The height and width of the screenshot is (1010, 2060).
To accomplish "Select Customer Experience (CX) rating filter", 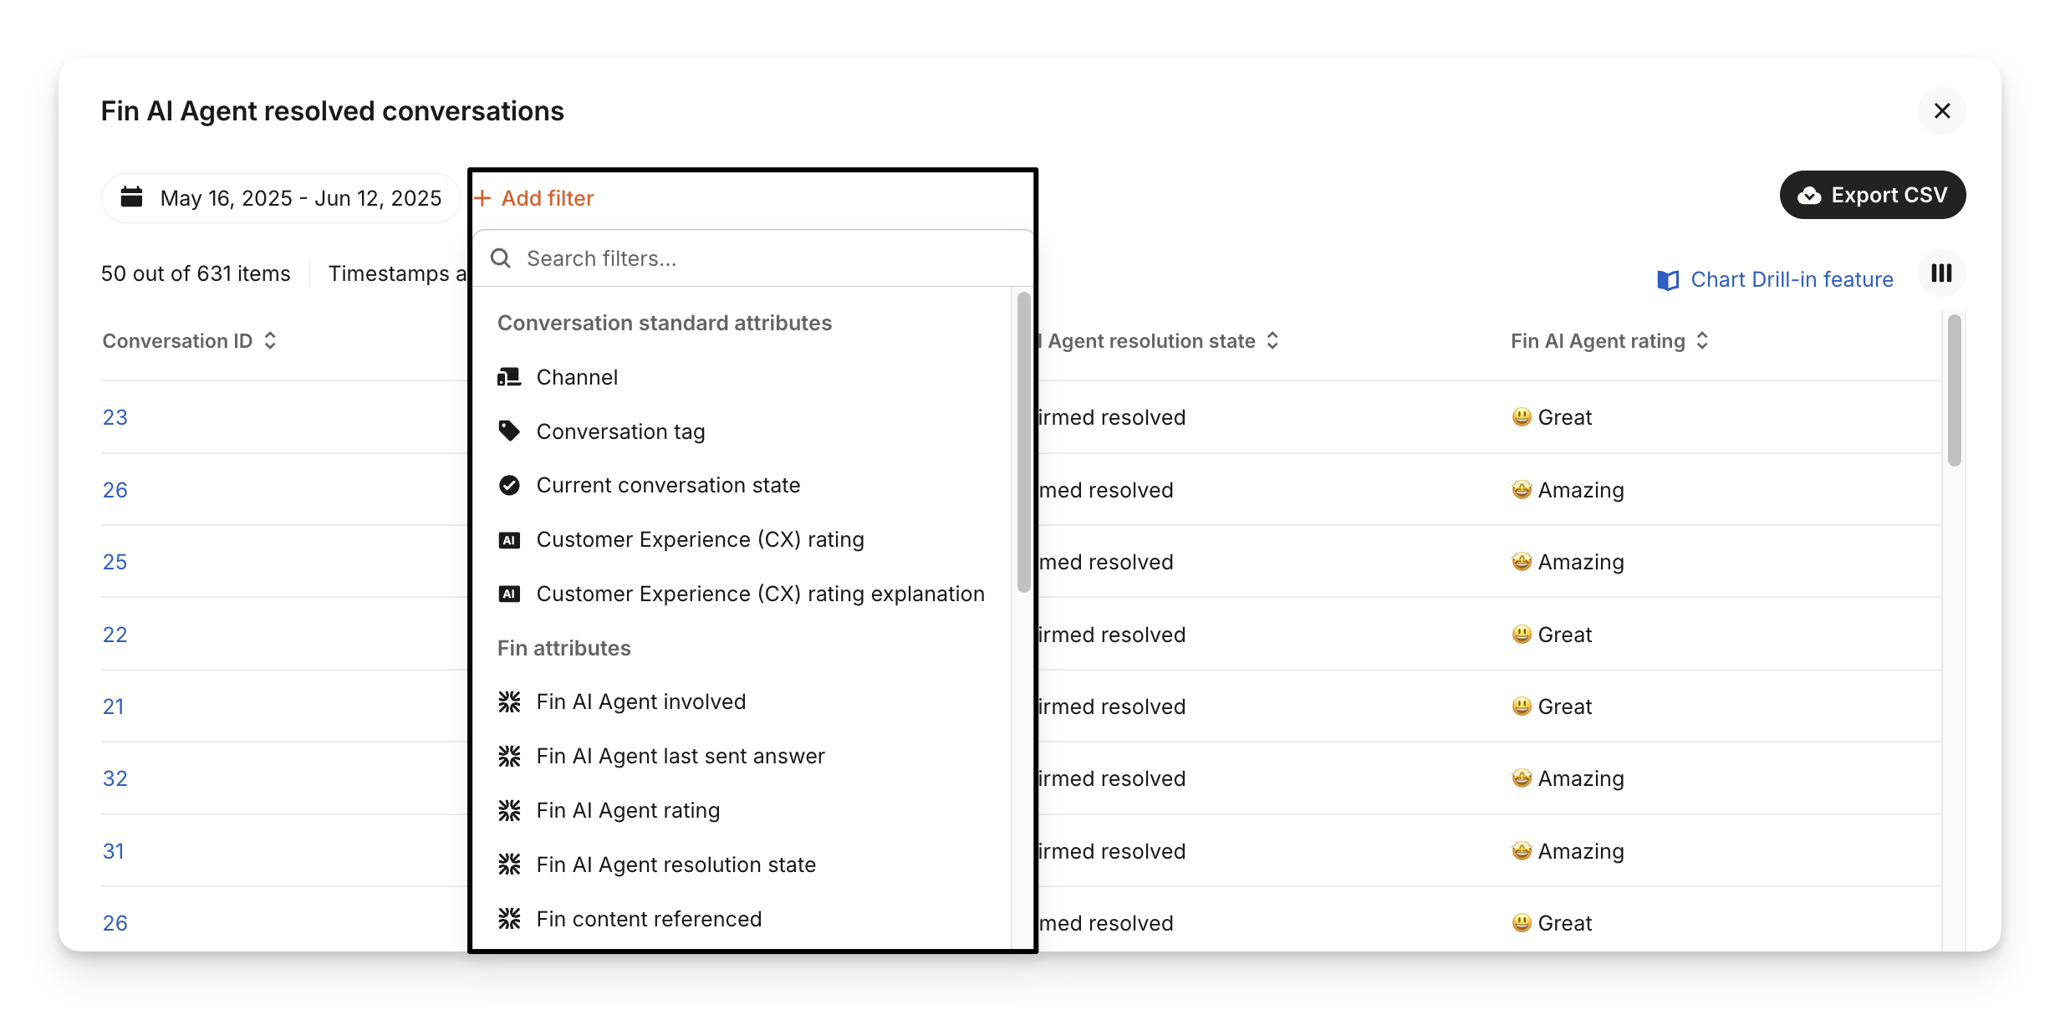I will (x=700, y=540).
